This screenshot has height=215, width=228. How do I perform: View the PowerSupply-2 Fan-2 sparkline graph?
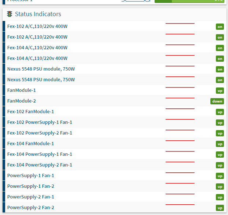[180, 205]
